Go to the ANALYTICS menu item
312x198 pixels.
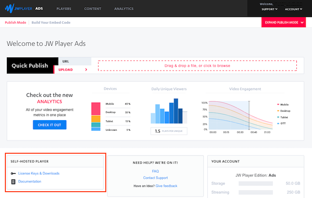[124, 9]
